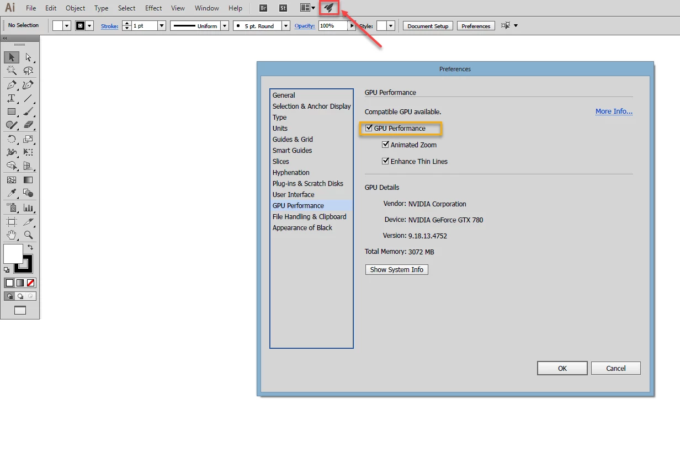Select the Rotate tool
Image resolution: width=680 pixels, height=452 pixels.
click(x=11, y=140)
